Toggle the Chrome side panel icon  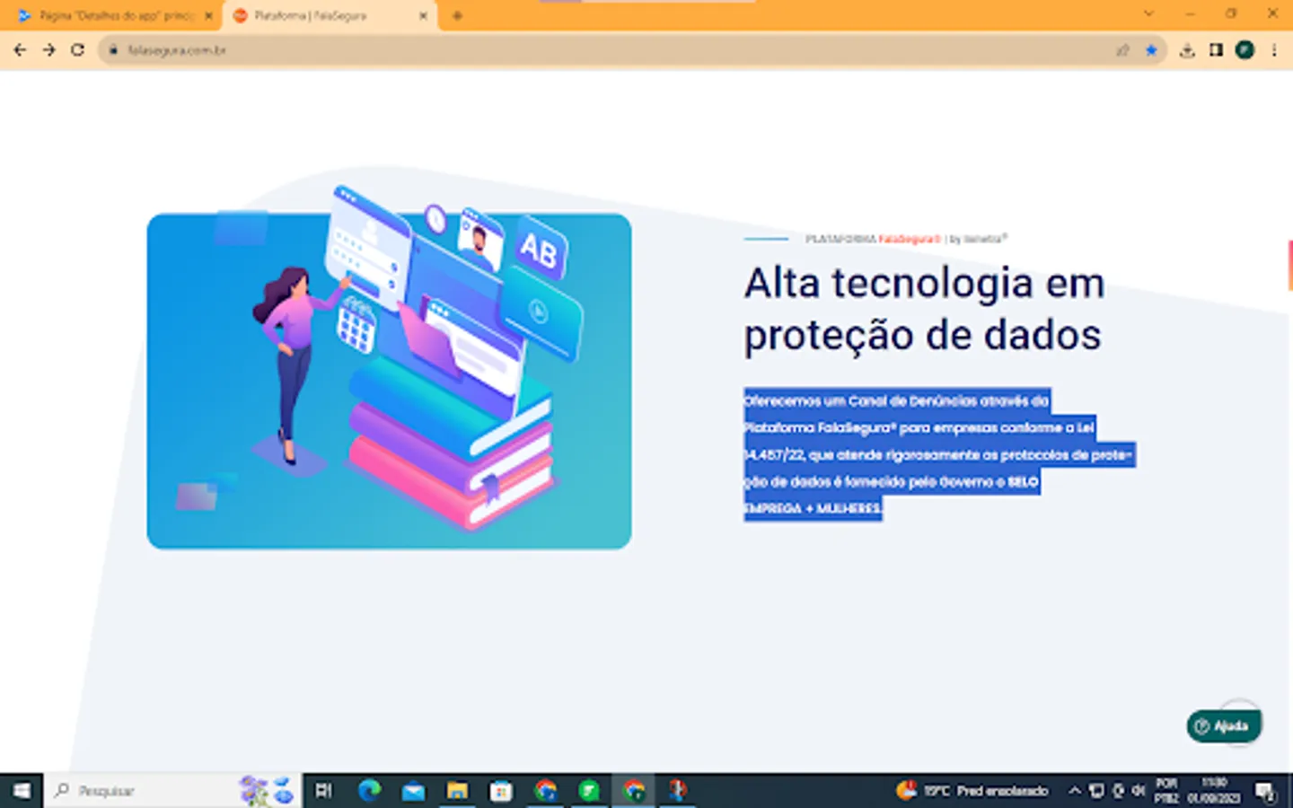pyautogui.click(x=1216, y=50)
